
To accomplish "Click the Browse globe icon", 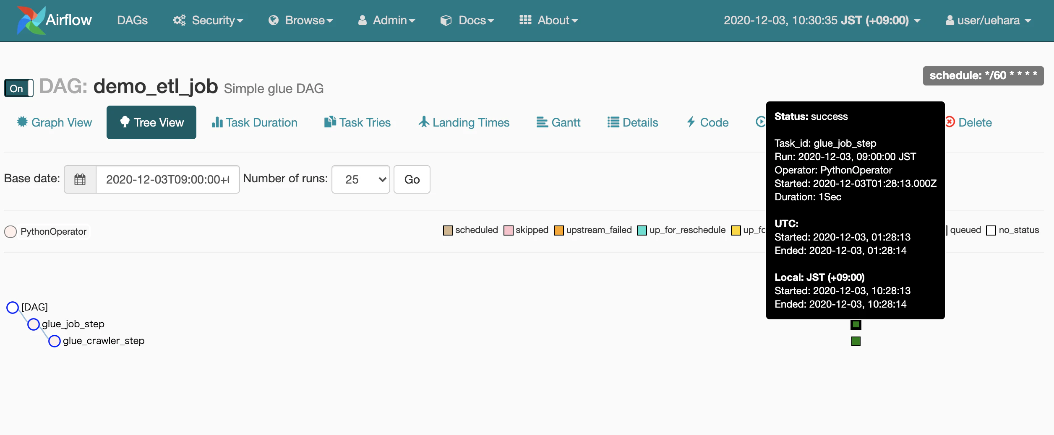I will [274, 20].
